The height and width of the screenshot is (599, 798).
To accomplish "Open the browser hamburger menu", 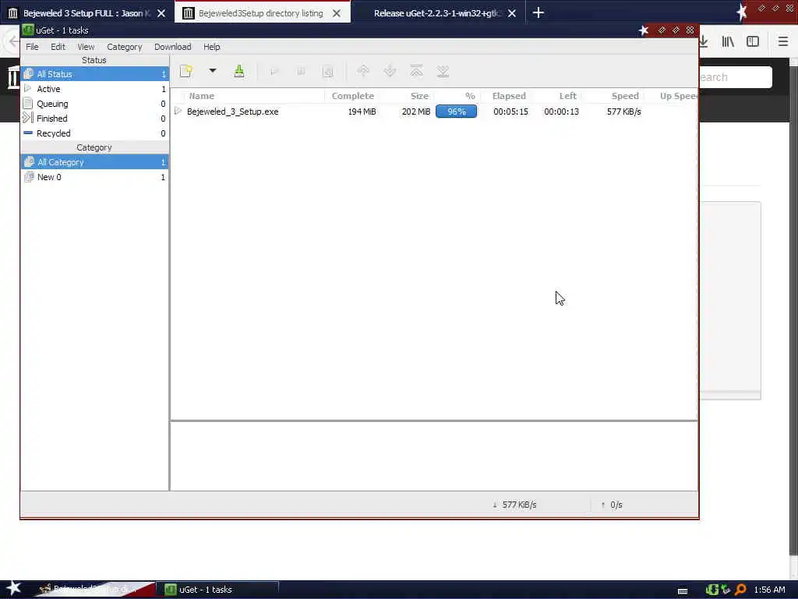I will (782, 41).
